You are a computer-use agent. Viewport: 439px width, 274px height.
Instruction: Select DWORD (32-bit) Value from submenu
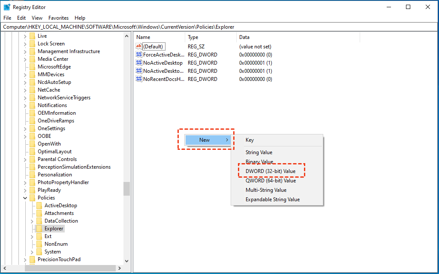271,171
